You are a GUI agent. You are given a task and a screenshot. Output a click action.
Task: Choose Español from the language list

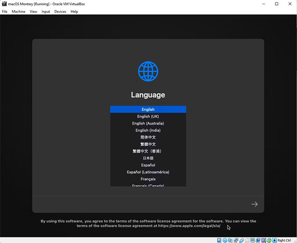tap(148, 165)
